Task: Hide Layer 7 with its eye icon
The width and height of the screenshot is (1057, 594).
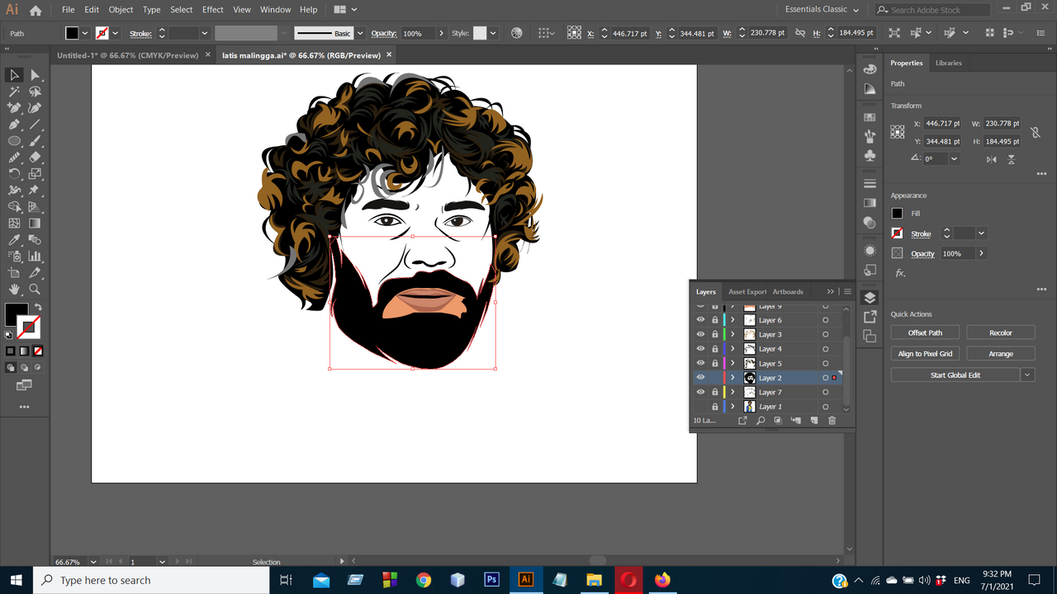Action: click(x=700, y=392)
